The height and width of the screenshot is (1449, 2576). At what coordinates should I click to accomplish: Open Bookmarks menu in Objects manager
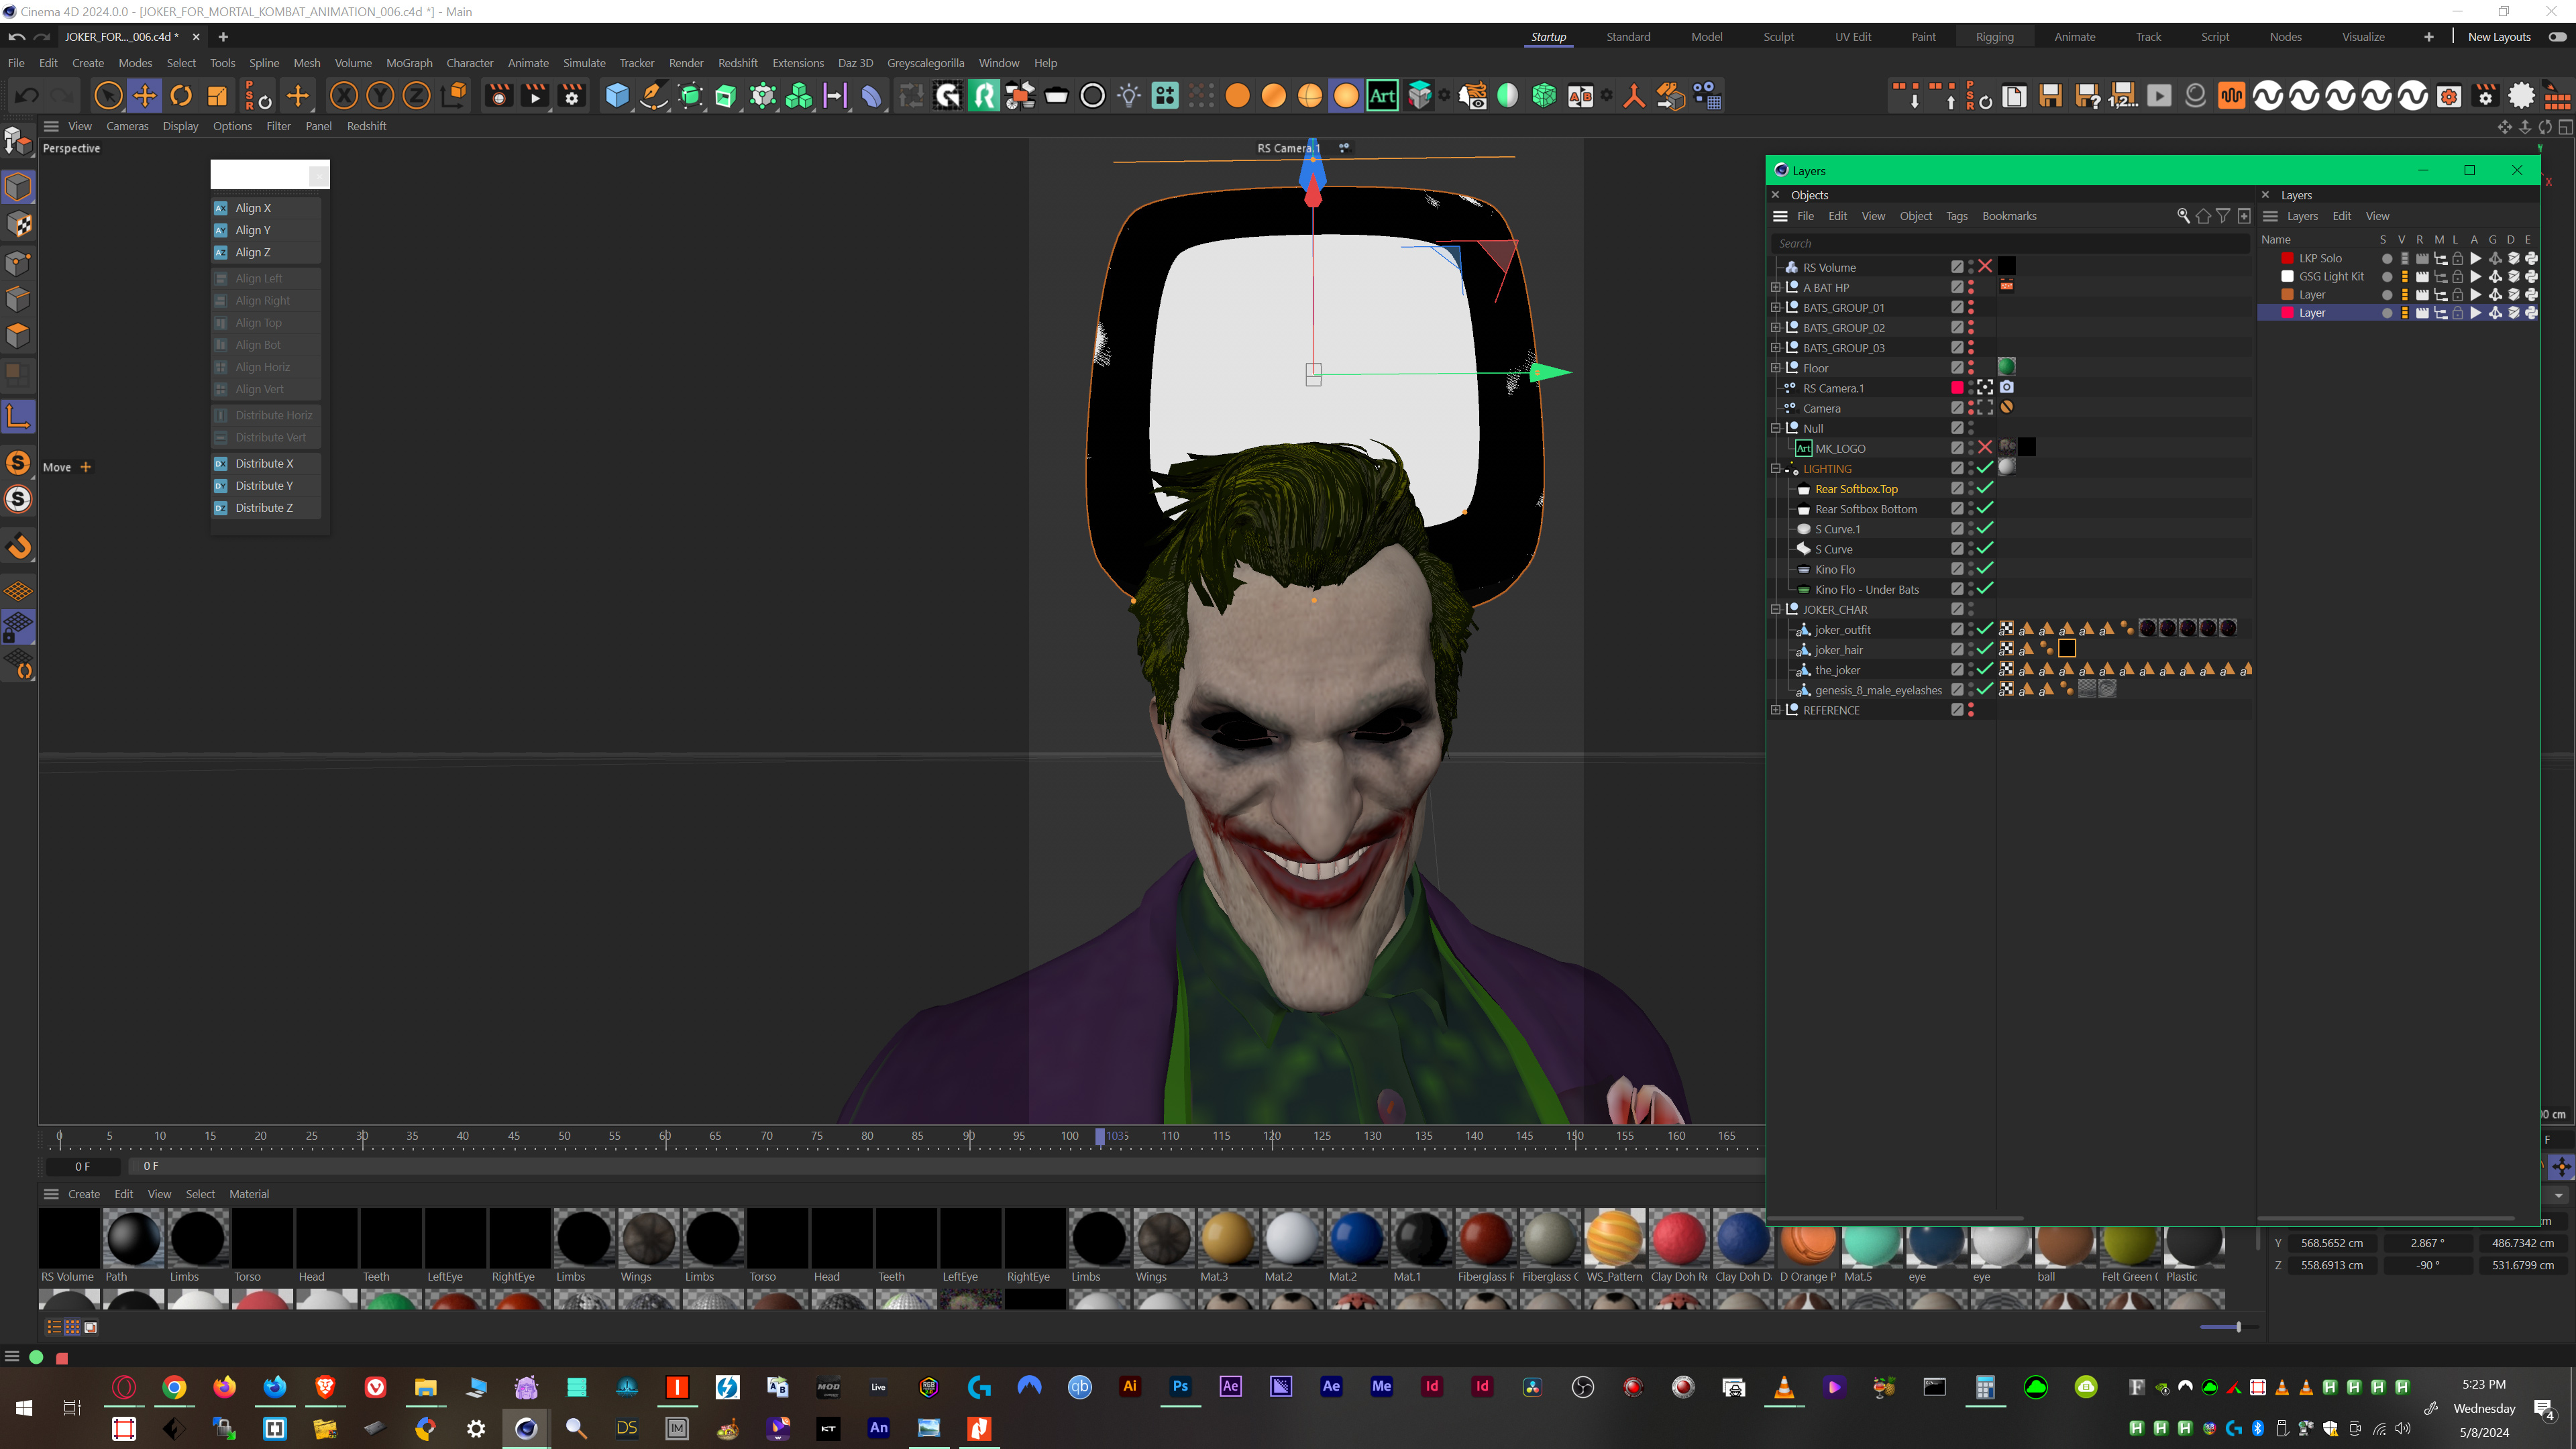point(2009,216)
